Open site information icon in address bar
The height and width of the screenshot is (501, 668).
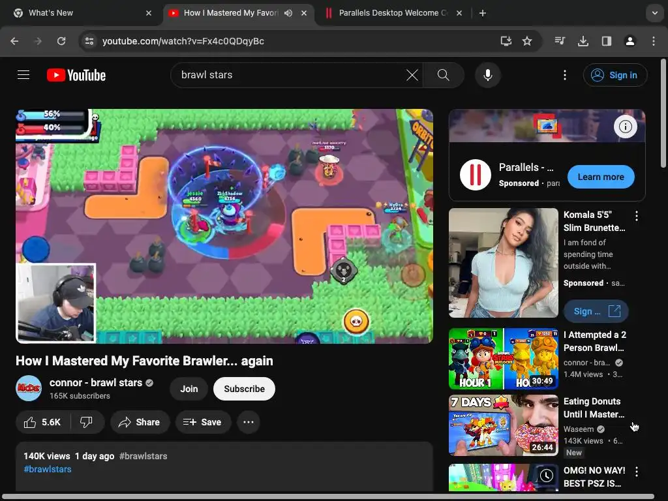[x=89, y=41]
